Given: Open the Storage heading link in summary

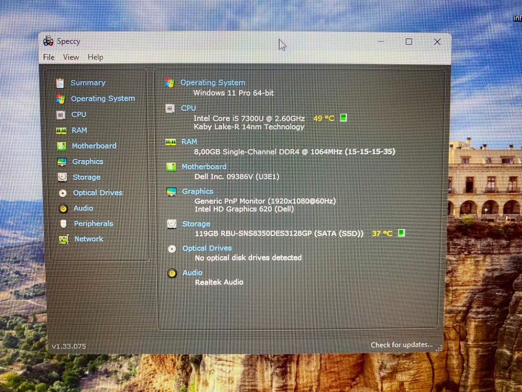Looking at the screenshot, I should (196, 224).
